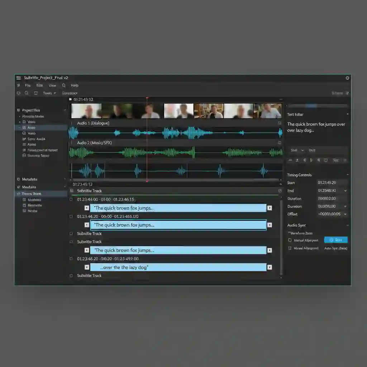Open the Tools dropdown in the toolbar

tap(48, 93)
